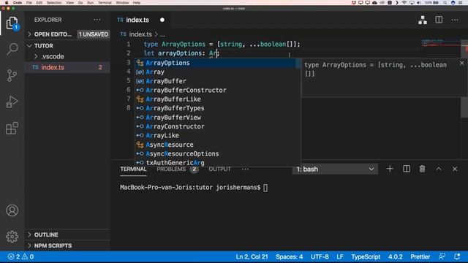Click the breadcrumb ellipsis symbol

click(162, 34)
